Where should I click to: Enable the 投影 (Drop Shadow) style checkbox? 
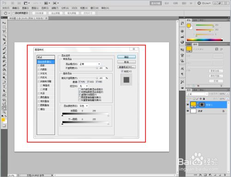tap(39, 66)
